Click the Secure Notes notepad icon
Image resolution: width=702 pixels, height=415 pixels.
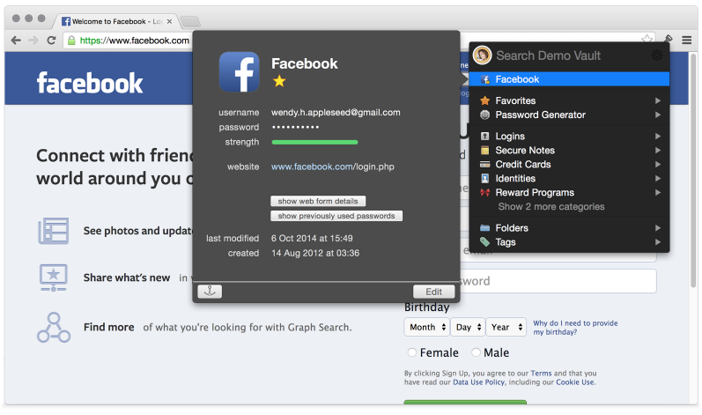484,150
